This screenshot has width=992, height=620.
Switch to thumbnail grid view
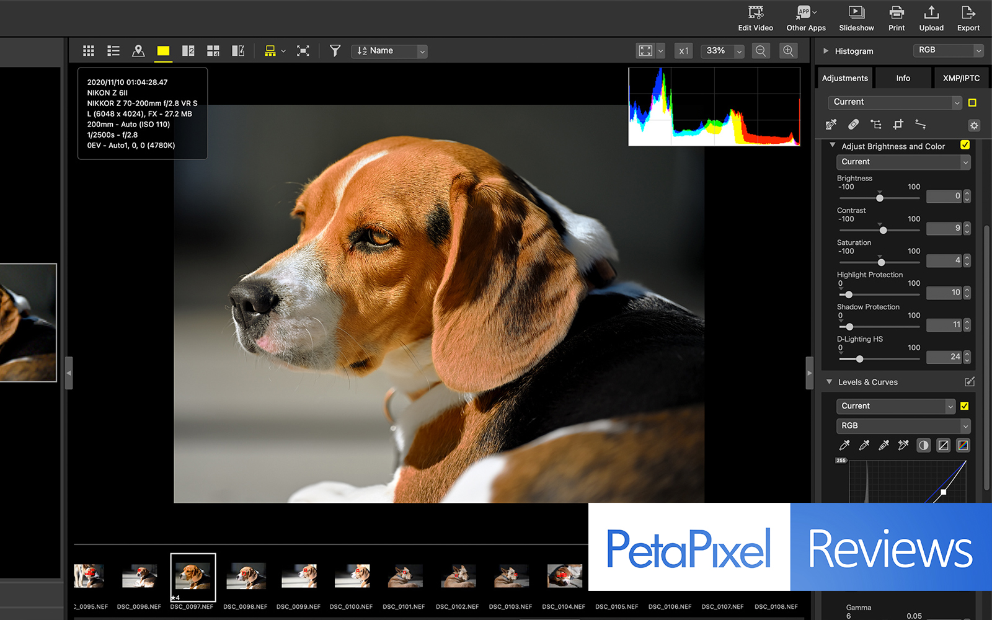pyautogui.click(x=88, y=50)
